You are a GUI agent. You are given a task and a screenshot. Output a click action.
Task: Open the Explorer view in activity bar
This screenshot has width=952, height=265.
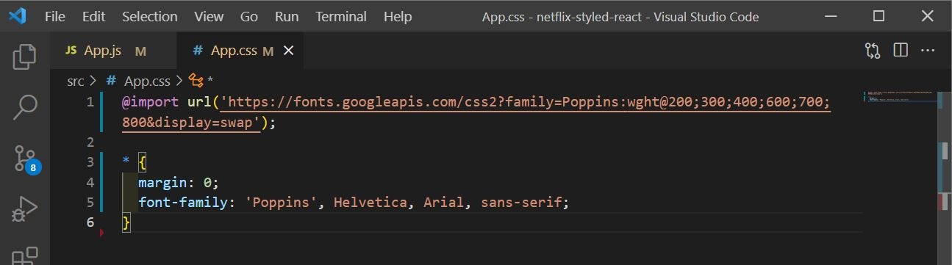[24, 57]
